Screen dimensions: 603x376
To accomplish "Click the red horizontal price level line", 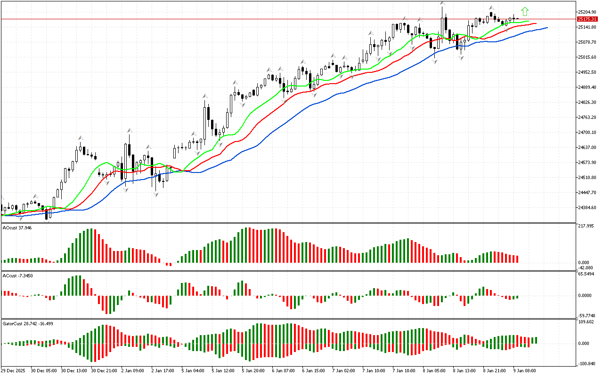I will [283, 19].
